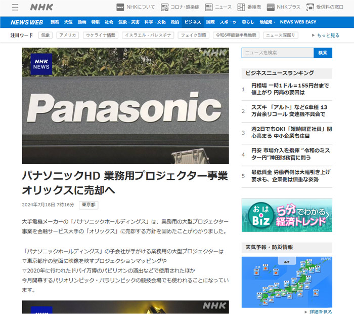
Task: Select the ビジネス tab
Action: 193,22
